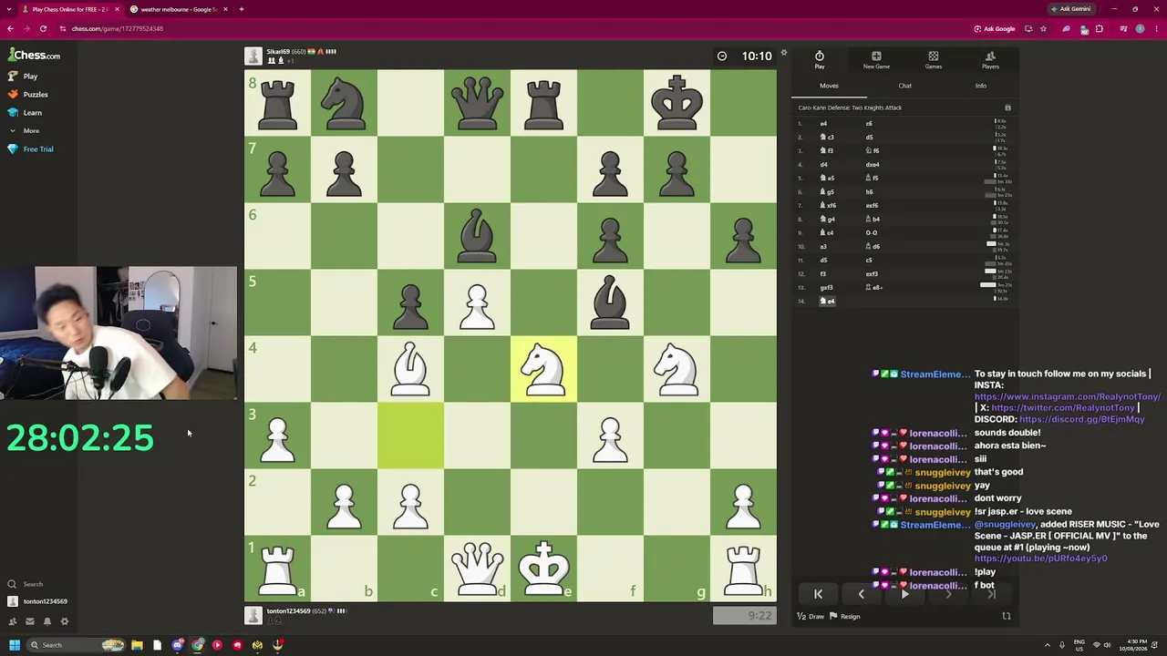Open the Discord invite link in chat
This screenshot has width=1167, height=656.
click(1081, 419)
